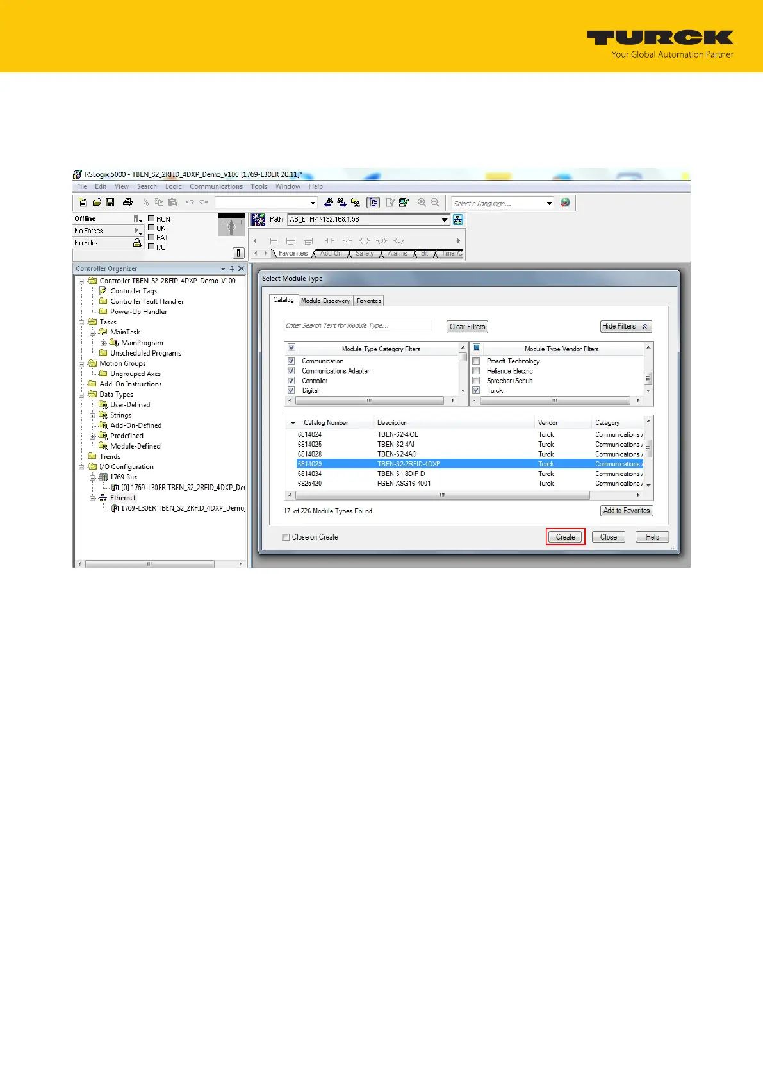The height and width of the screenshot is (1079, 763).
Task: Open the Select a Language dropdown
Action: pyautogui.click(x=549, y=203)
